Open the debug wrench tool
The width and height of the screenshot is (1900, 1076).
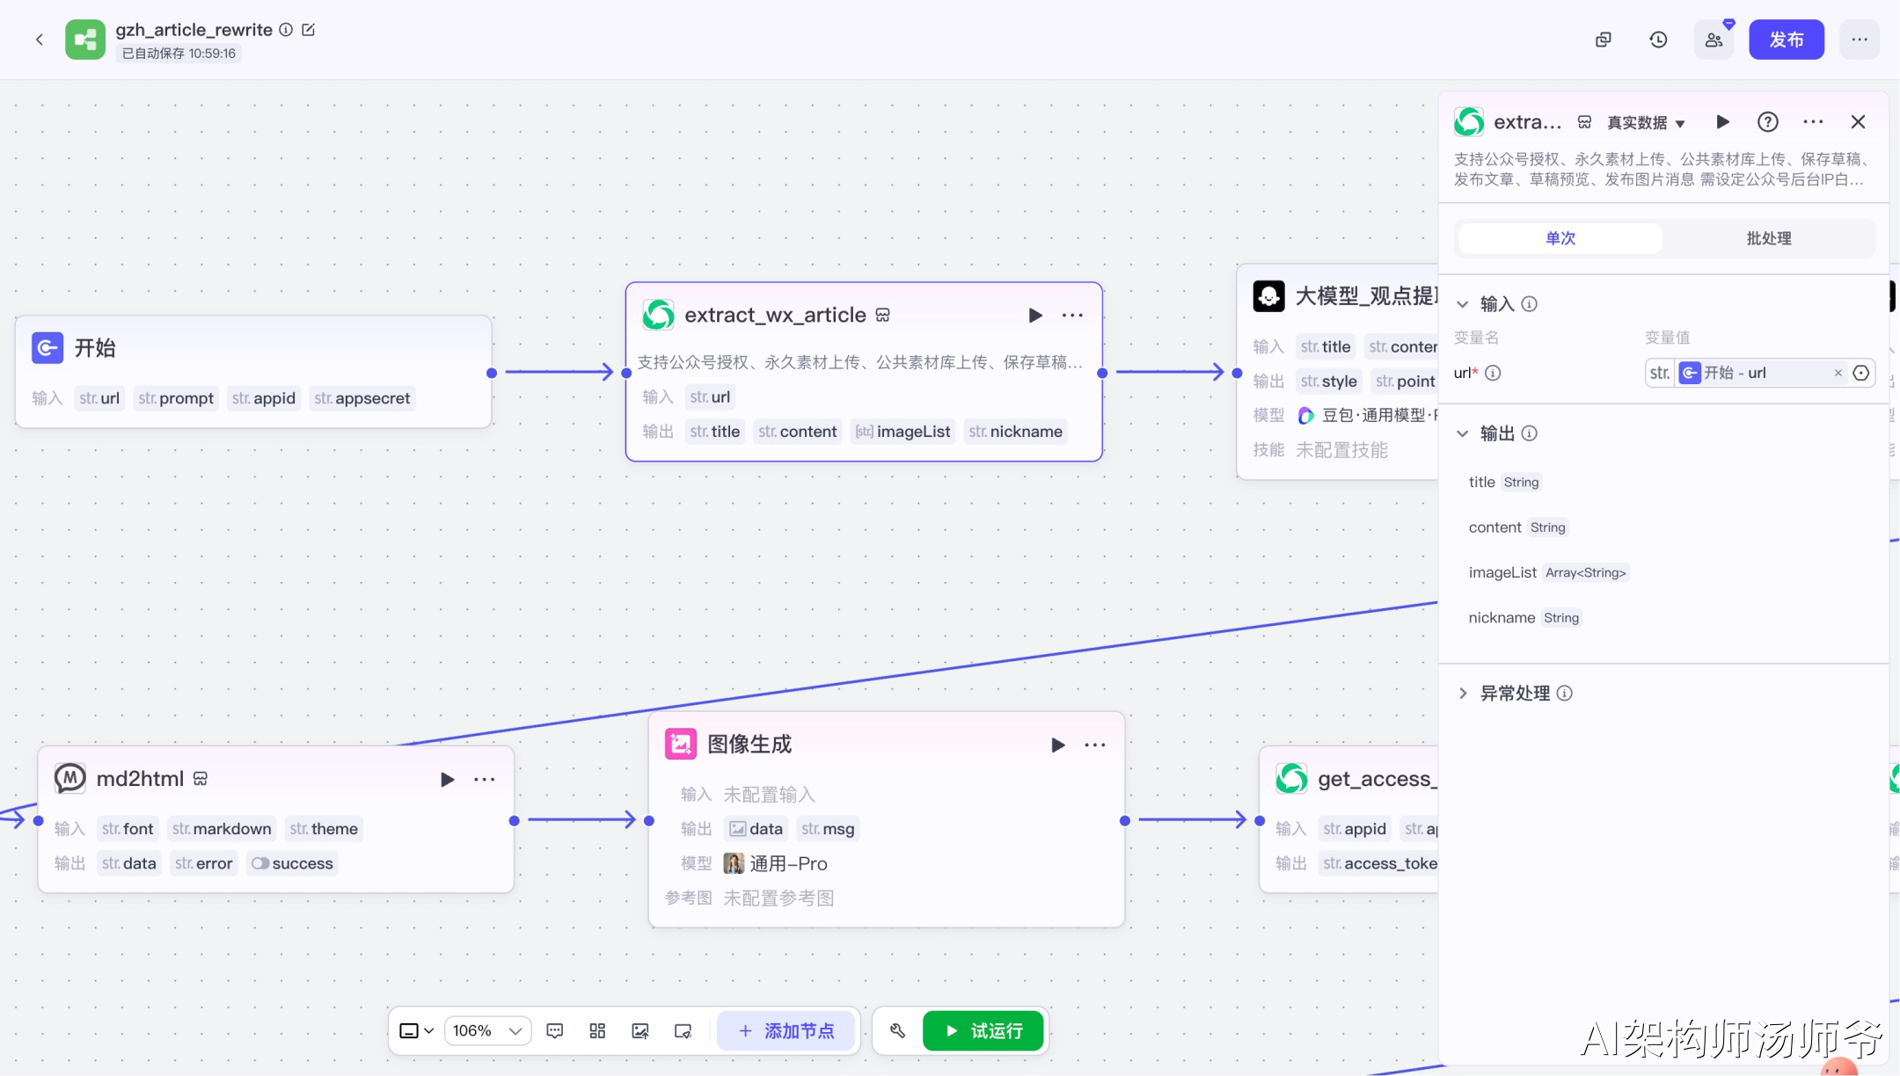coord(897,1030)
